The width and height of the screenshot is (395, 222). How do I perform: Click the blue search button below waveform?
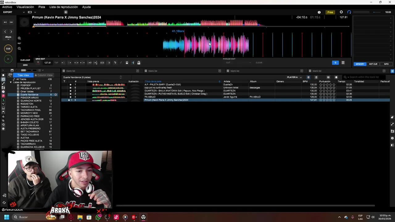coord(335,63)
